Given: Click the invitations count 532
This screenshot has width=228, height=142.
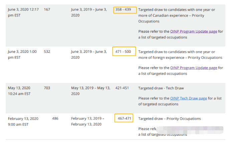Looking at the screenshot, I should point(47,52).
